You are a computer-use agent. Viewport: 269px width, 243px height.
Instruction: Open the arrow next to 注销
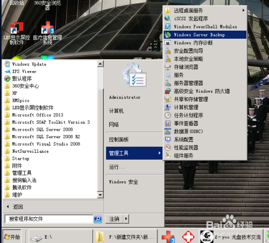click(126, 219)
